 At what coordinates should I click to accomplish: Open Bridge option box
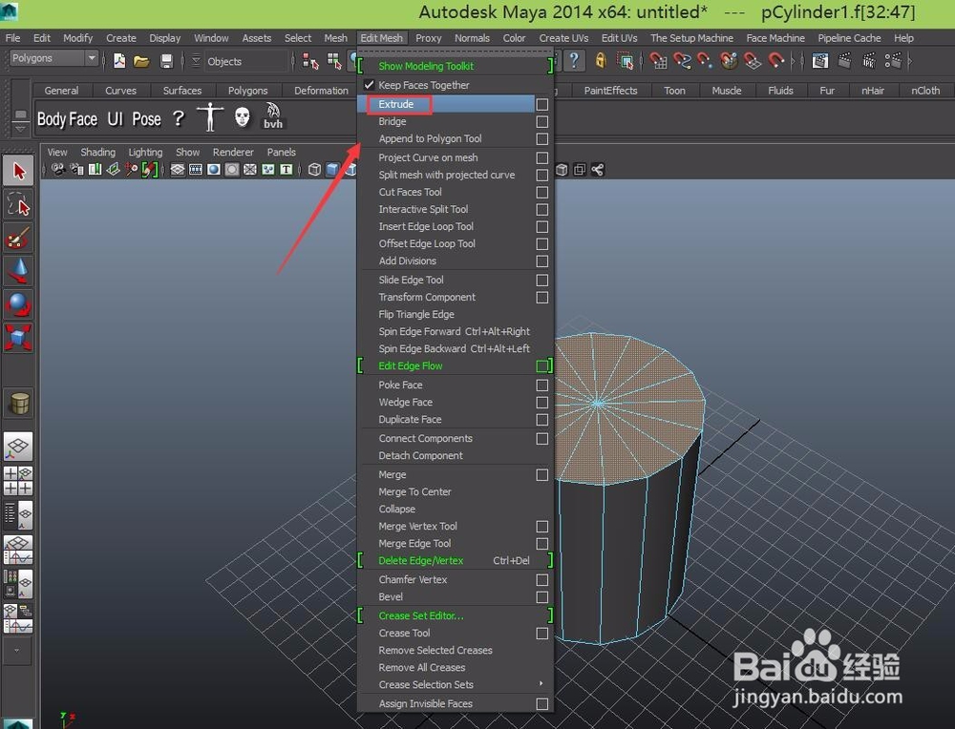click(x=542, y=122)
